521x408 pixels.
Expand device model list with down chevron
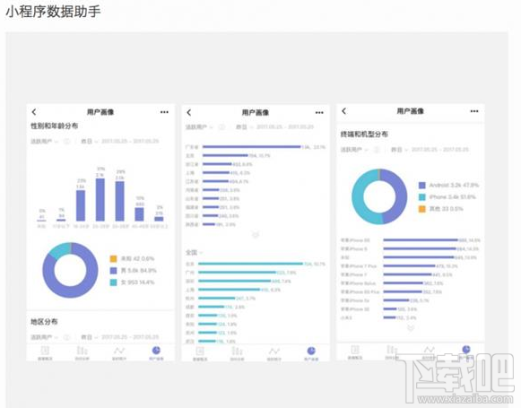point(411,328)
